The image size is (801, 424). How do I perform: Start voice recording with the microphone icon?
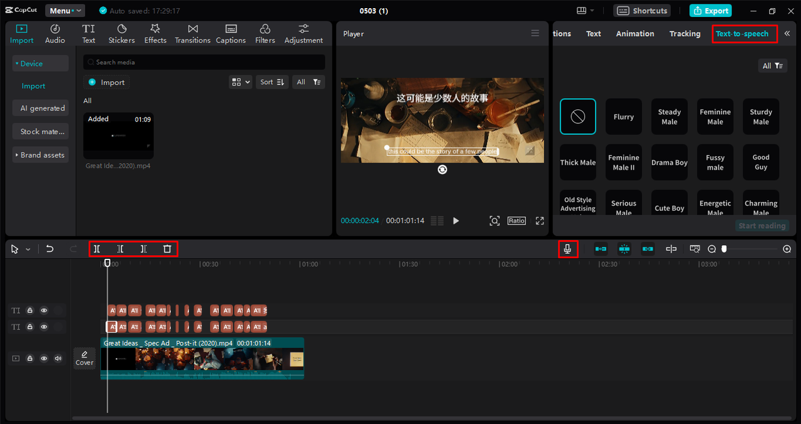click(568, 249)
